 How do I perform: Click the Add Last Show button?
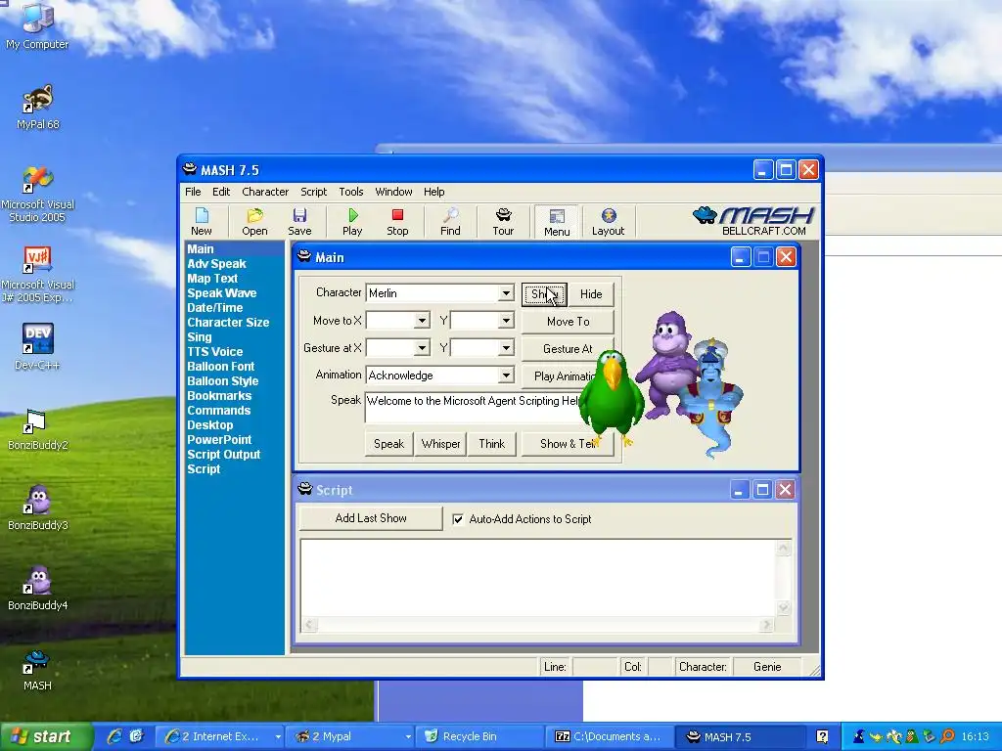[x=371, y=518]
